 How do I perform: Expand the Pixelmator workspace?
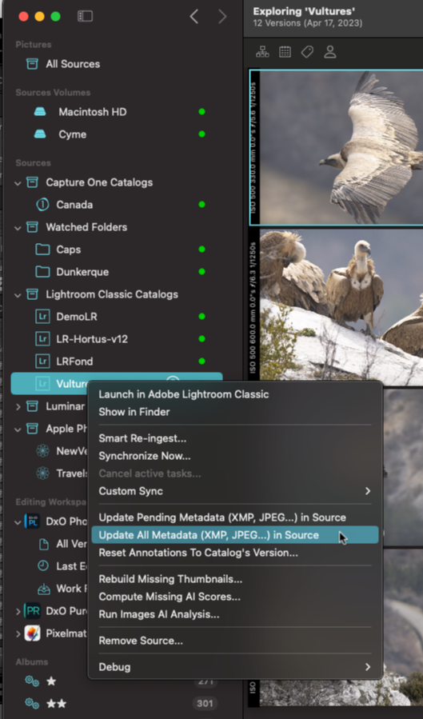click(x=18, y=633)
